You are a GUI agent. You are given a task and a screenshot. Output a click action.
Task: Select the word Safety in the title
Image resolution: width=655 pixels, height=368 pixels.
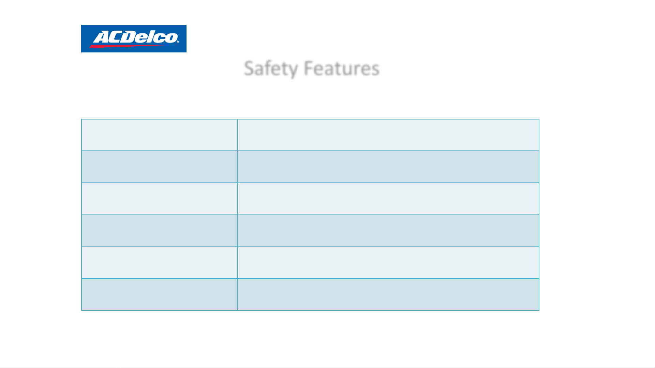[271, 68]
